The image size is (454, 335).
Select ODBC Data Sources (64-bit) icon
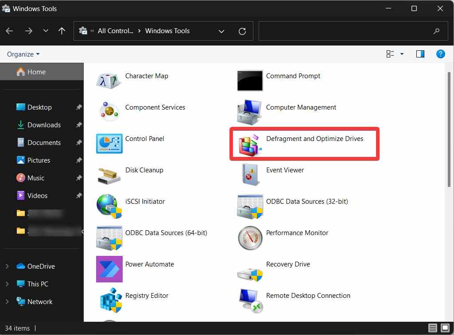(x=109, y=238)
